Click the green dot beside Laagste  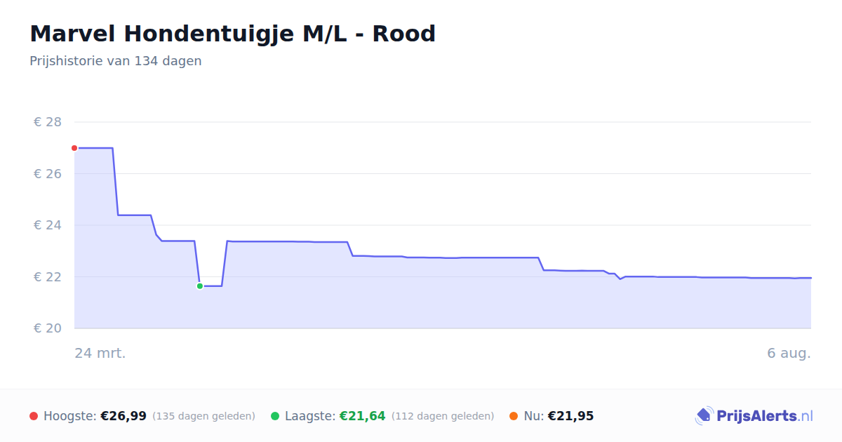tap(275, 416)
